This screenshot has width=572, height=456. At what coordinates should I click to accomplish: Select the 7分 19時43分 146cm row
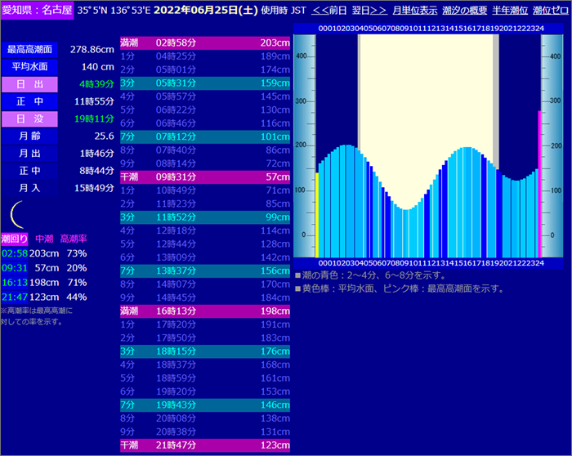click(205, 405)
